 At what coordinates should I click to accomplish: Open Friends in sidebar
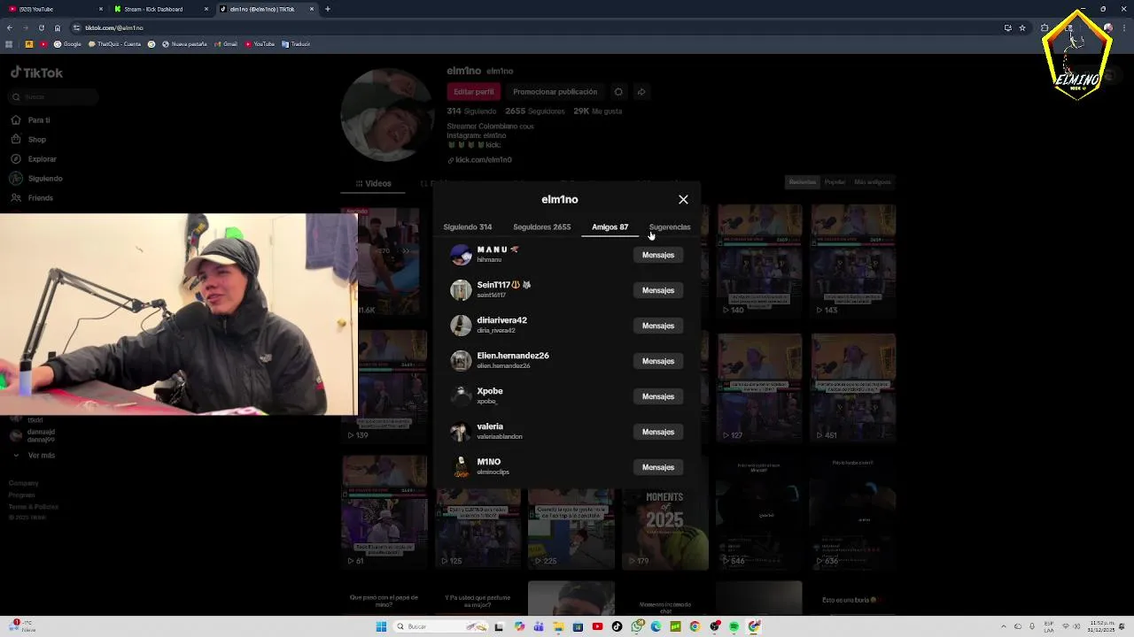pyautogui.click(x=33, y=198)
